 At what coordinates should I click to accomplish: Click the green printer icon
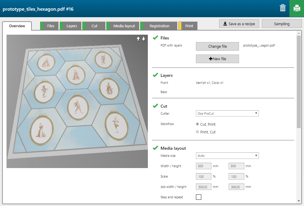[x=297, y=8]
